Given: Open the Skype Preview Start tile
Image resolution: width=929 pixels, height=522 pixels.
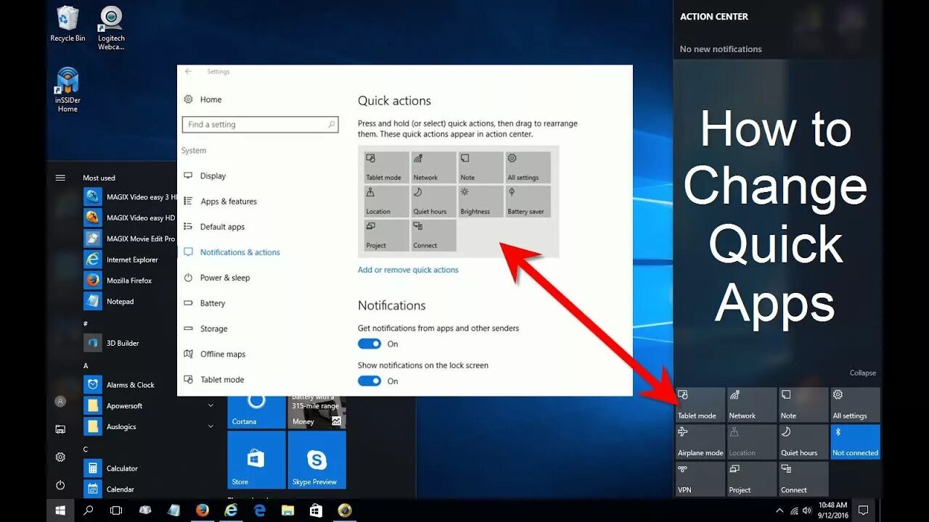Looking at the screenshot, I should (x=316, y=460).
